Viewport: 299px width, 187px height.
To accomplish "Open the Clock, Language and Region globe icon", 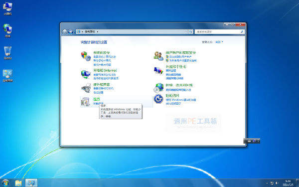I will coord(158,88).
